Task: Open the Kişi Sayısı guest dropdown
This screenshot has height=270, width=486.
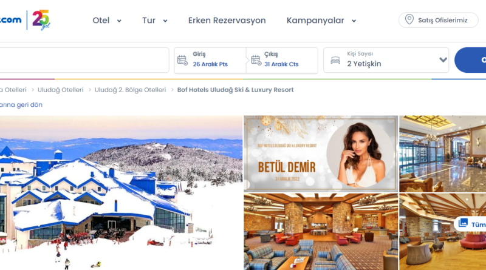Action: coord(386,60)
